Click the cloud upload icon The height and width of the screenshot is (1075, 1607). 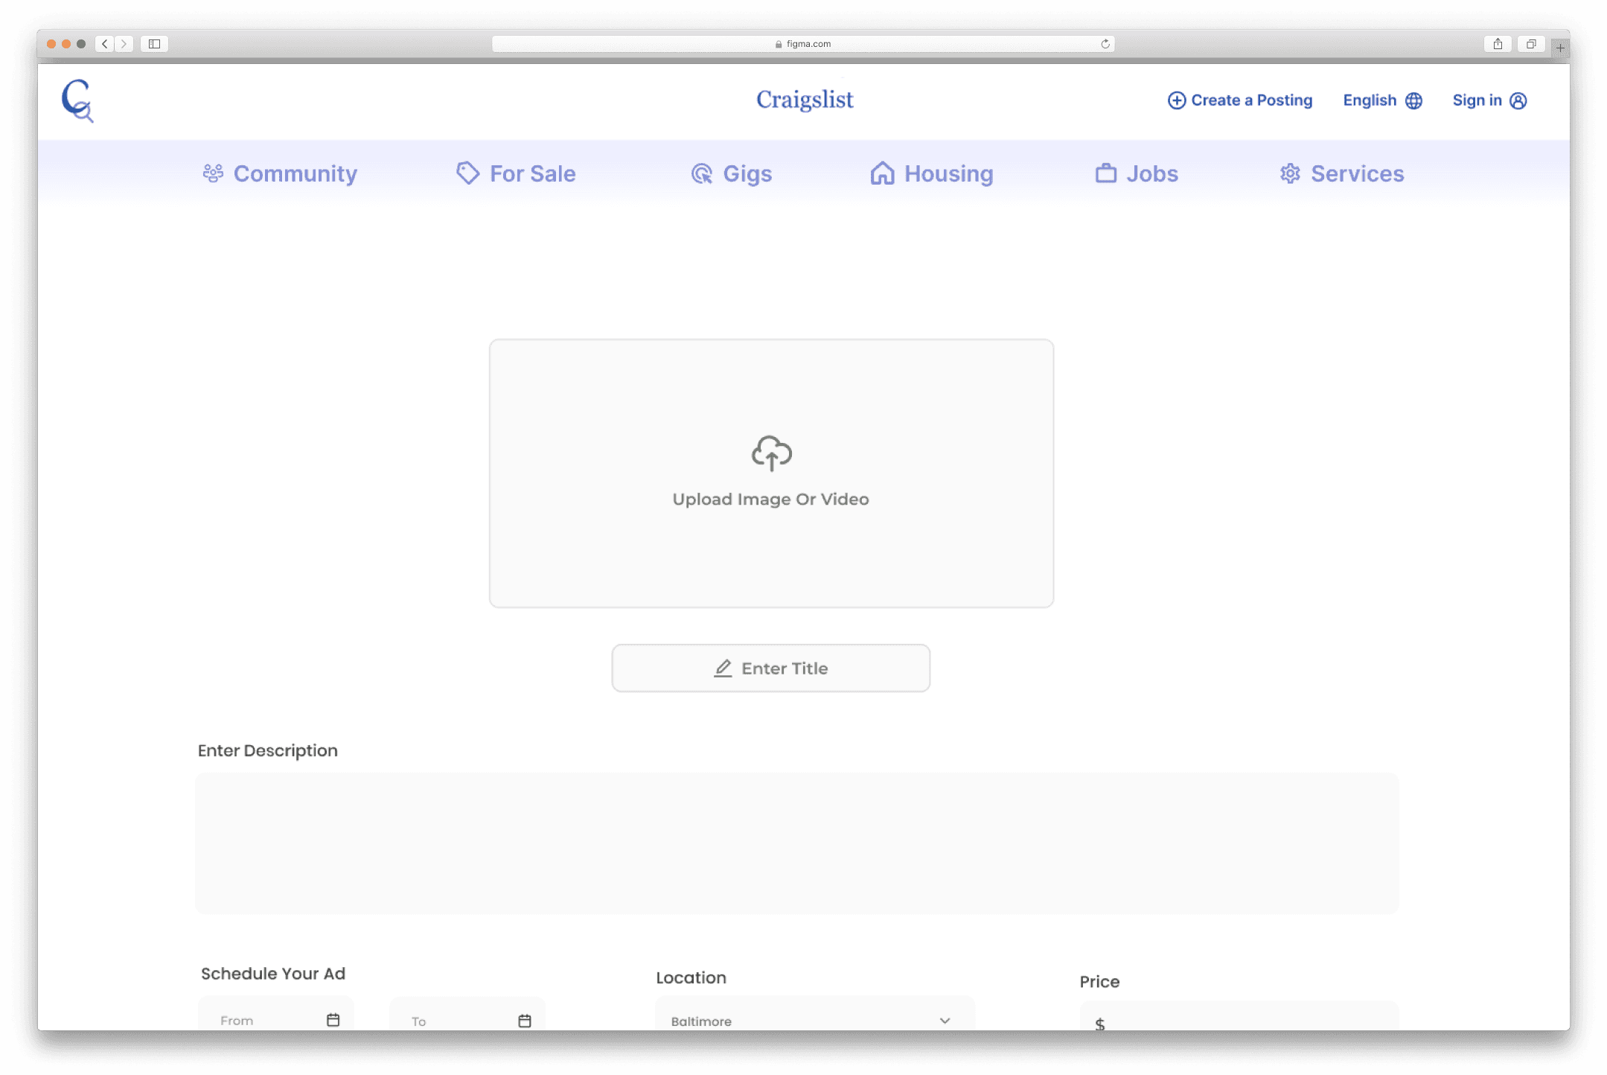tap(771, 453)
